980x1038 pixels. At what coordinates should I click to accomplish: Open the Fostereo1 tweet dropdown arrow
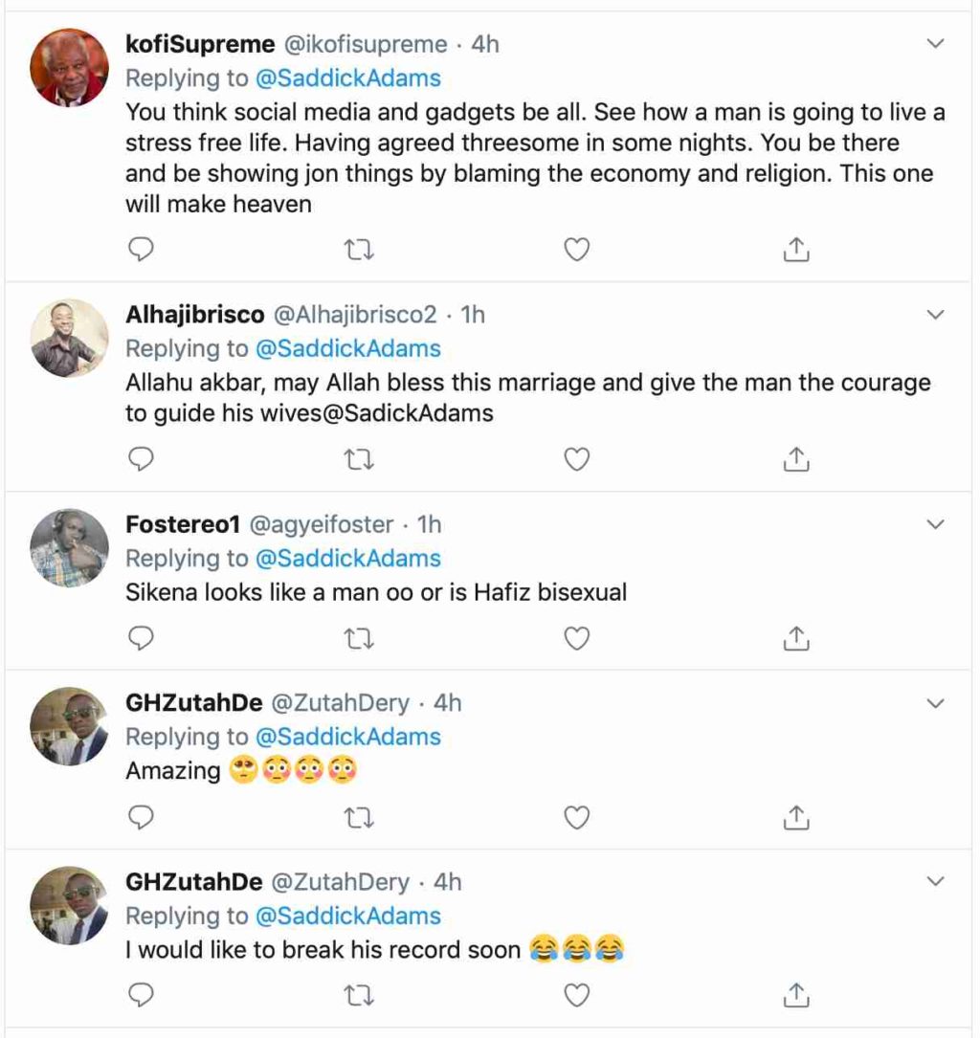(936, 524)
